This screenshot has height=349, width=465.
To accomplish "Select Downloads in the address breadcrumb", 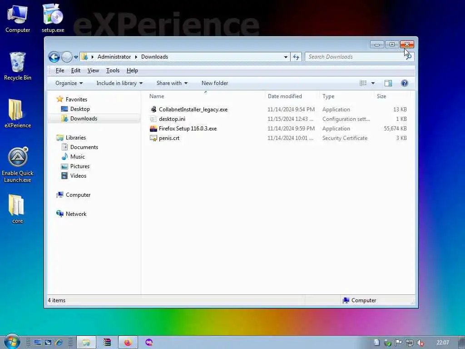I will (x=154, y=57).
